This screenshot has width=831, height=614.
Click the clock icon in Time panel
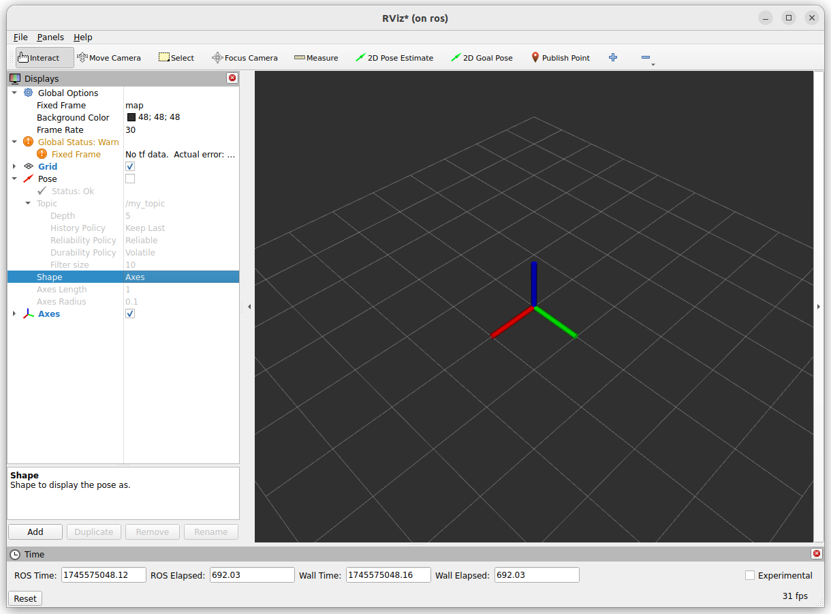tap(15, 554)
